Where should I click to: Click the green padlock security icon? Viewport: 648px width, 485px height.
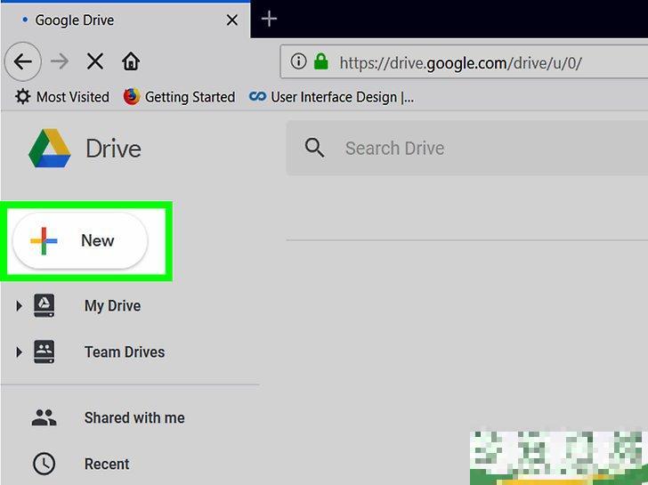coord(320,62)
